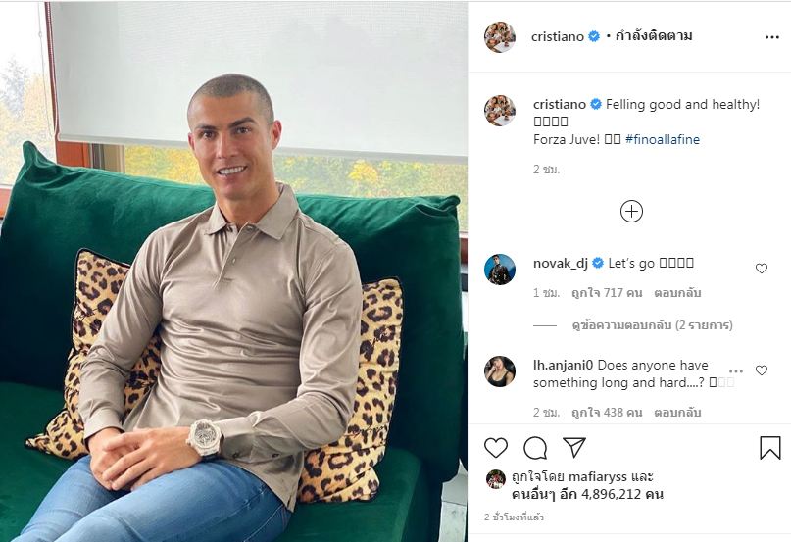791x542 pixels.
Task: Open the #finoallafine hashtag link
Action: [663, 139]
